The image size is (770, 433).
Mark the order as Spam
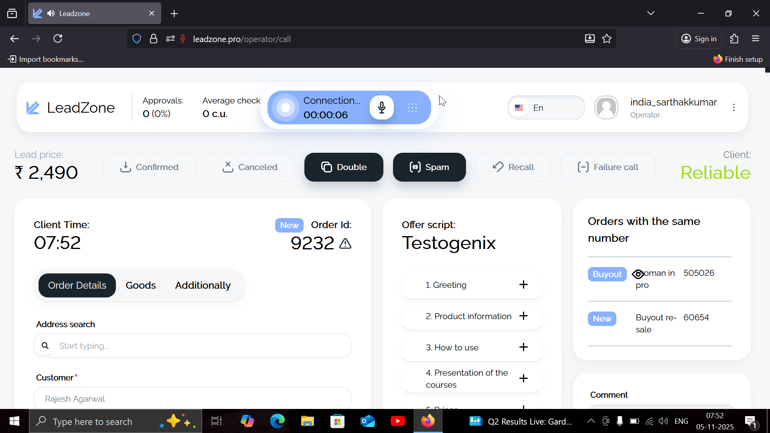[429, 167]
